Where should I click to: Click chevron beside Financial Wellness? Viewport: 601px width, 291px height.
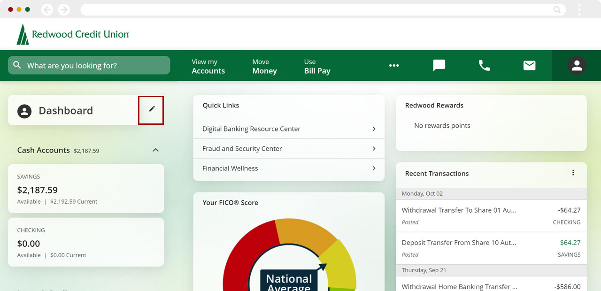click(374, 168)
